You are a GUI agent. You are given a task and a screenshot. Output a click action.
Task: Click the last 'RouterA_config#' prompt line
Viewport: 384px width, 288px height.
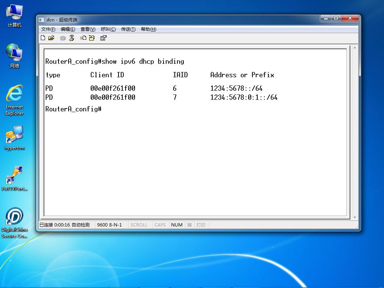tap(73, 109)
